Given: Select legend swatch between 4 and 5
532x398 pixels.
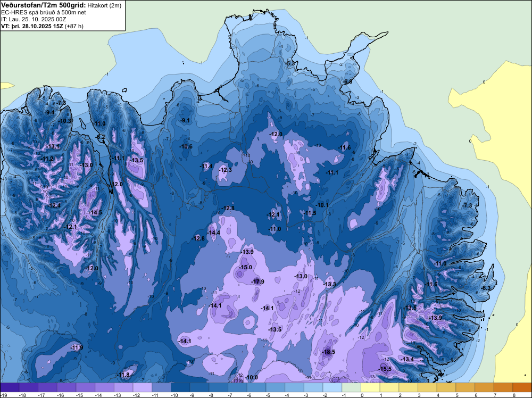Looking at the screenshot, I should click(446, 387).
